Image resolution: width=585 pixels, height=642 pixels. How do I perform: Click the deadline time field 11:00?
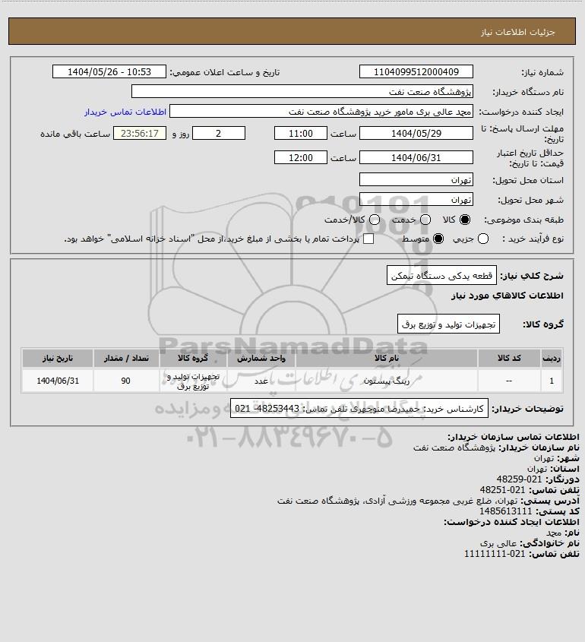coord(301,133)
